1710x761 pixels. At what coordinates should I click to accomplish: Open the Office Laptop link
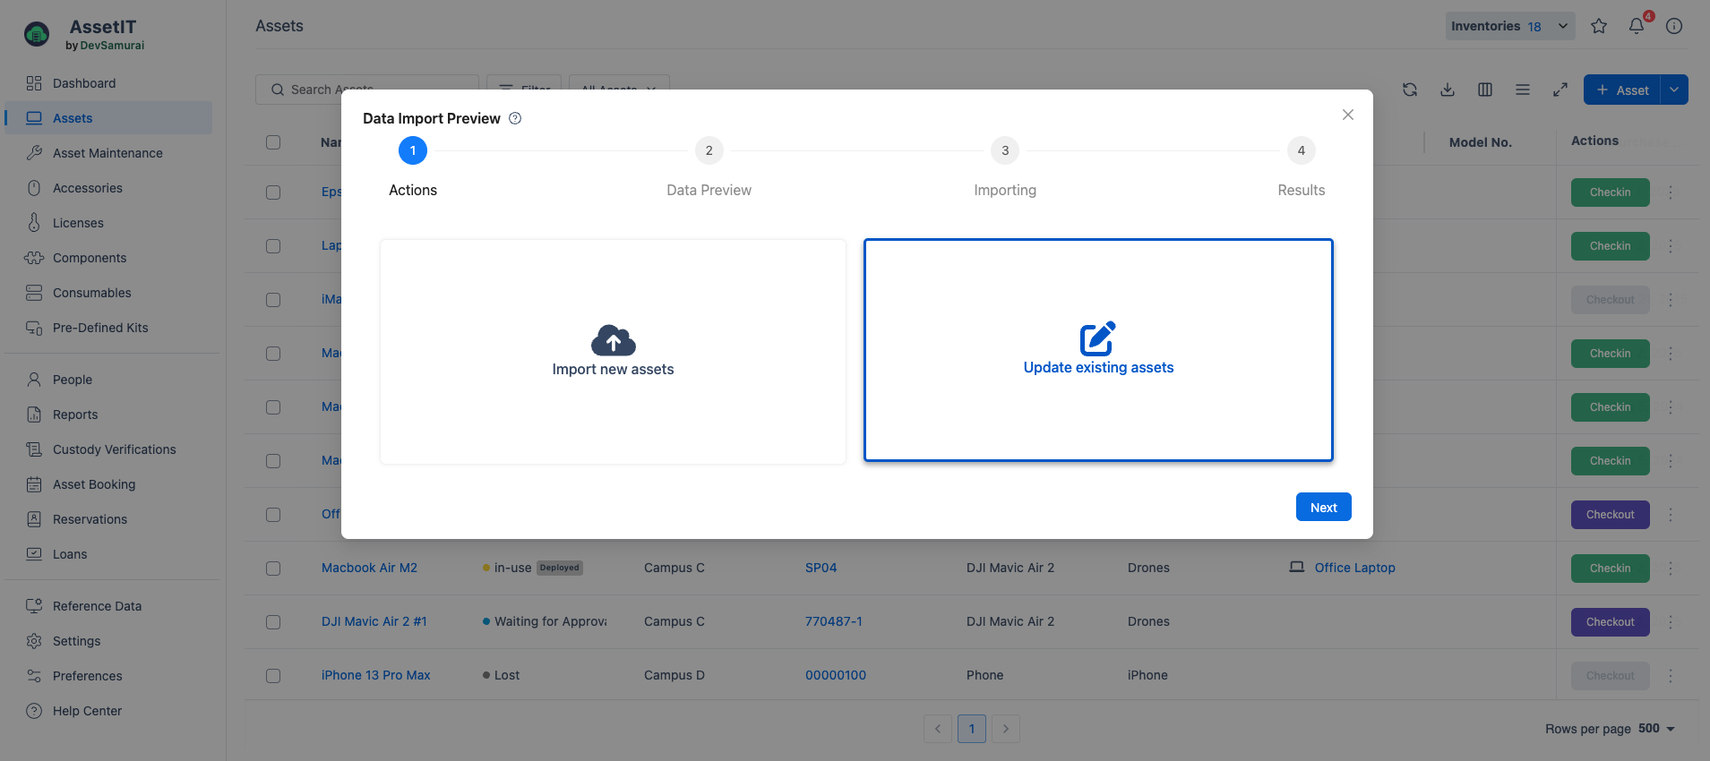coord(1354,568)
